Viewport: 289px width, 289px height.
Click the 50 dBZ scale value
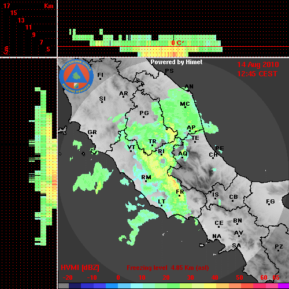239,277
